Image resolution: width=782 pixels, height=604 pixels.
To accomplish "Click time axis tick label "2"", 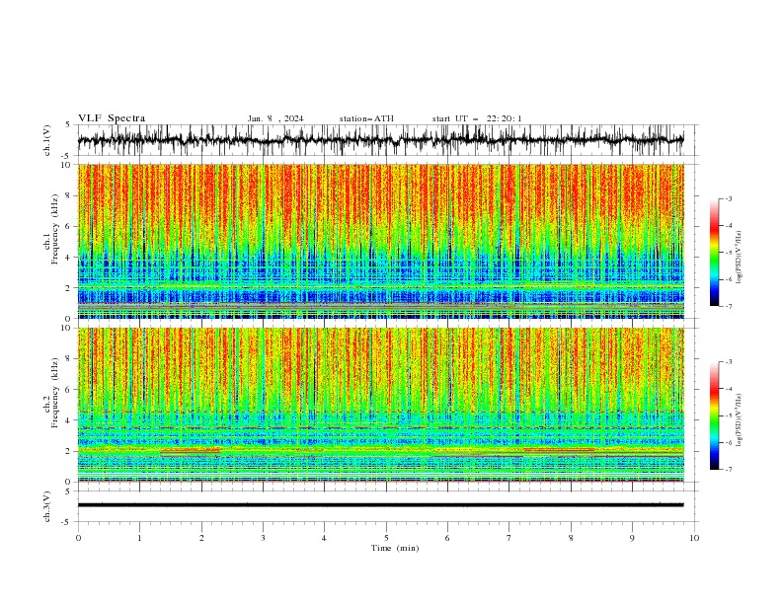I will [201, 538].
